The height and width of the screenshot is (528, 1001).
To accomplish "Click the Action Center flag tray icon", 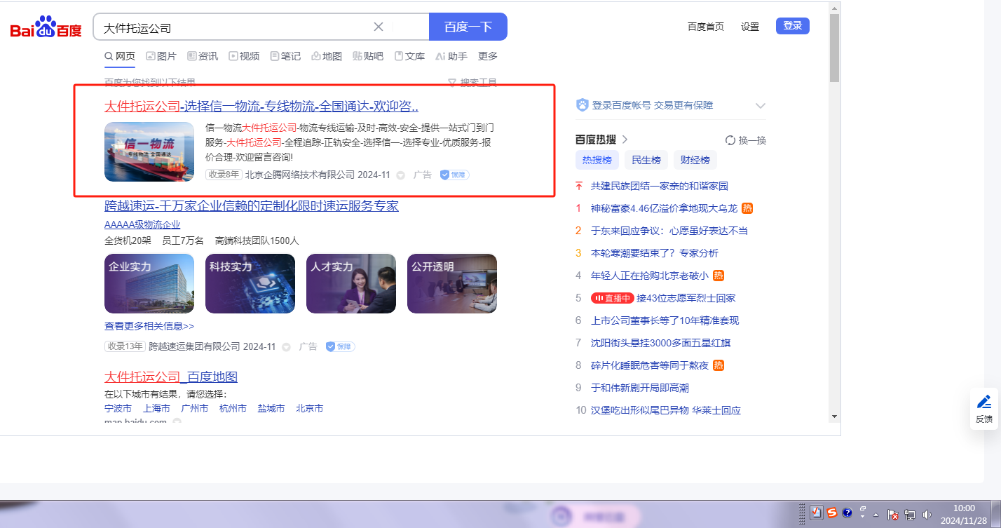I will point(894,514).
